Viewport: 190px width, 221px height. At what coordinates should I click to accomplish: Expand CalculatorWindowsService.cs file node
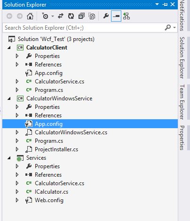17,132
